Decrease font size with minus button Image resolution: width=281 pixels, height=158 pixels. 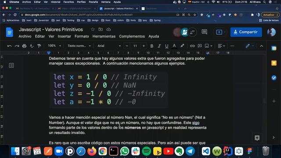[127, 46]
